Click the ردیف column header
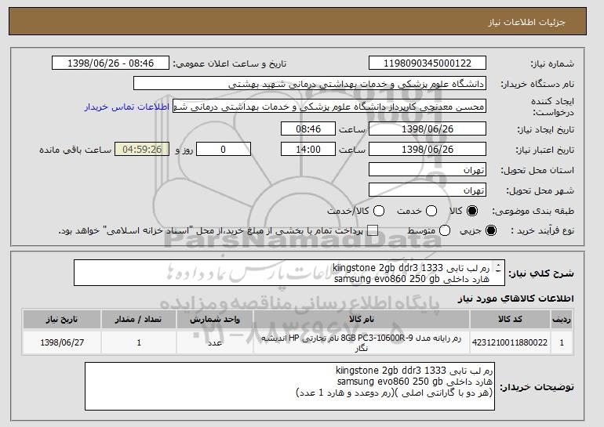The height and width of the screenshot is (427, 604). coord(562,320)
